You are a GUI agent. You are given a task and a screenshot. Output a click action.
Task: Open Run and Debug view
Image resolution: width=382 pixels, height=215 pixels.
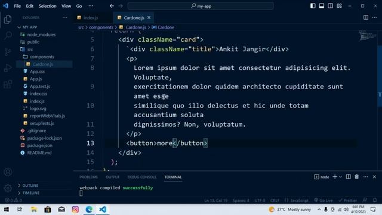tap(8, 68)
